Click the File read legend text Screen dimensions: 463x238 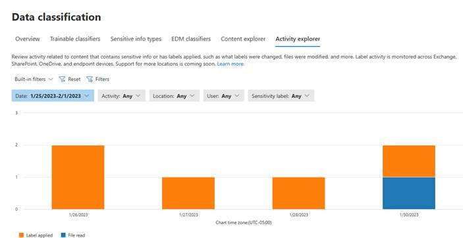[76, 235]
